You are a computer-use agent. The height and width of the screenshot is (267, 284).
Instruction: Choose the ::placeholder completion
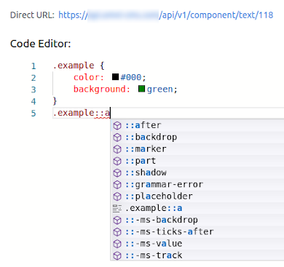(197, 196)
